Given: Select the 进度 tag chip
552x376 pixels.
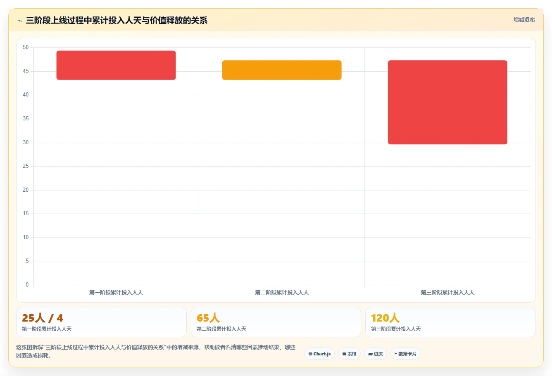Looking at the screenshot, I should tap(375, 354).
